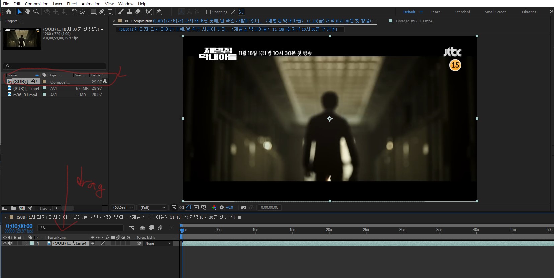Toggle the timeline's Shy layers switch

pos(143,228)
